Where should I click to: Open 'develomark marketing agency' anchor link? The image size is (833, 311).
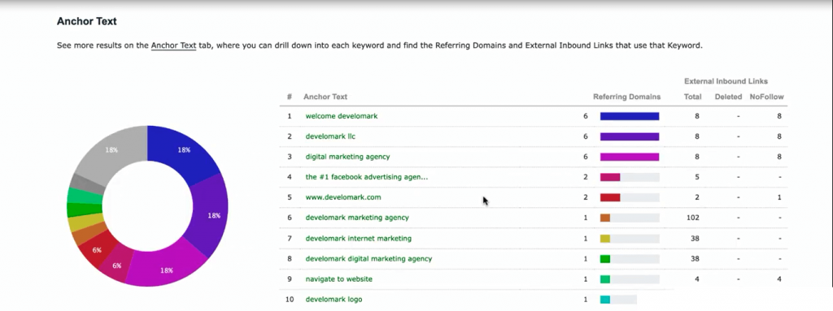coord(357,218)
